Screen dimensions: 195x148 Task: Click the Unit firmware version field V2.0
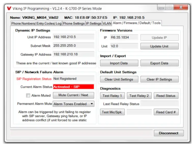pos(124,46)
